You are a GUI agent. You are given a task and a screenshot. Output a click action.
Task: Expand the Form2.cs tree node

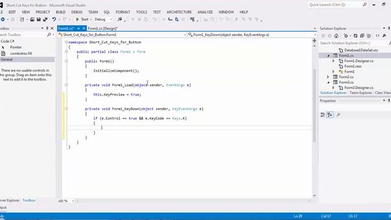coord(329,77)
